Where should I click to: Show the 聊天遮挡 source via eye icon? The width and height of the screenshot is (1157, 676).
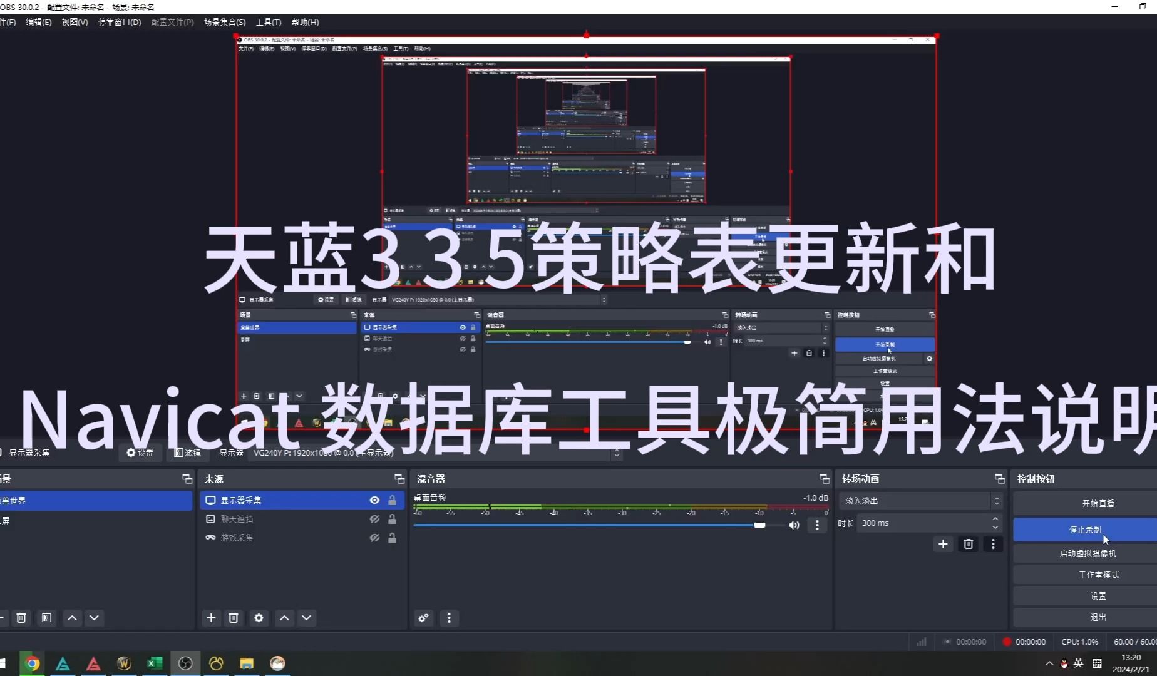(374, 519)
